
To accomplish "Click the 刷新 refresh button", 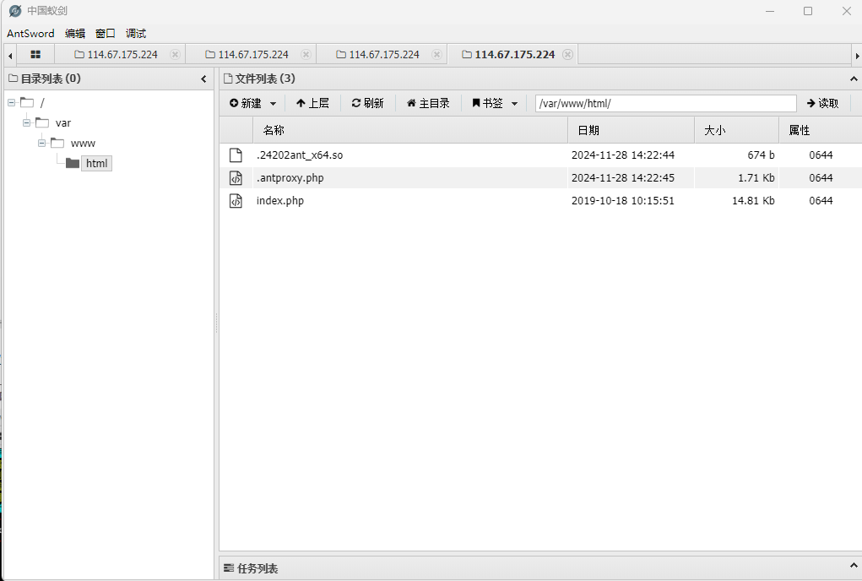I will tap(367, 103).
